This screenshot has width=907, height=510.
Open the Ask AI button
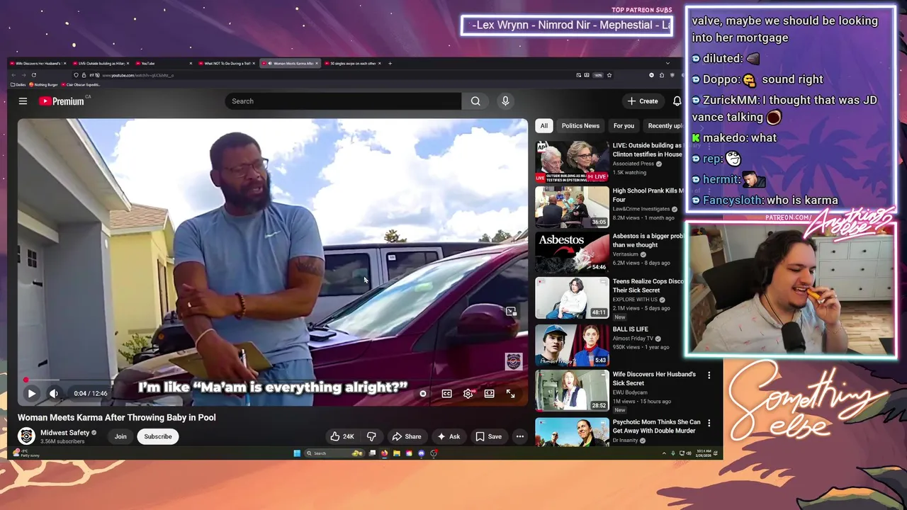click(x=449, y=436)
